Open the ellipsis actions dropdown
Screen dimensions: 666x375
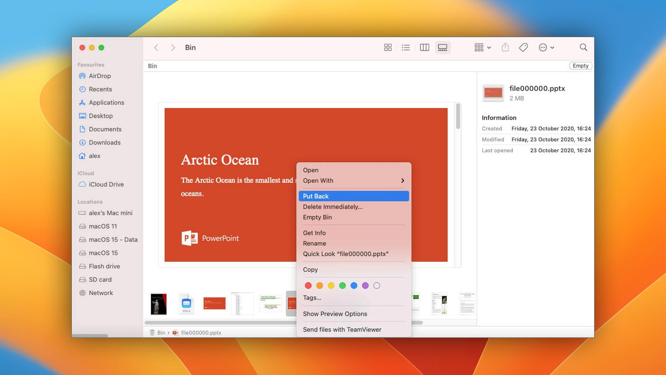click(546, 48)
